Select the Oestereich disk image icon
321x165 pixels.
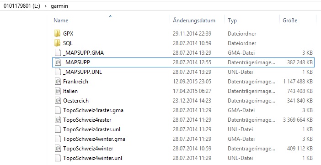[58, 101]
